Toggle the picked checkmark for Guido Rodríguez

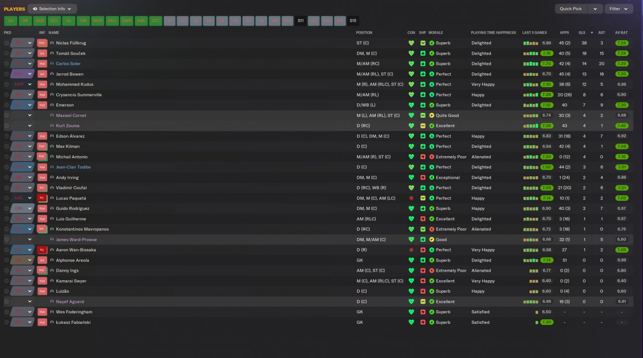click(7, 208)
